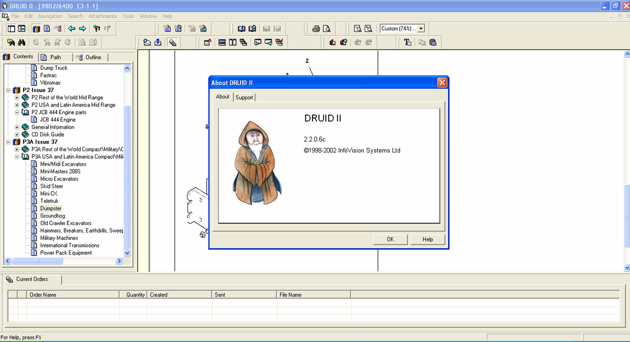Click document view scroll down arrow
The width and height of the screenshot is (630, 342).
(627, 268)
